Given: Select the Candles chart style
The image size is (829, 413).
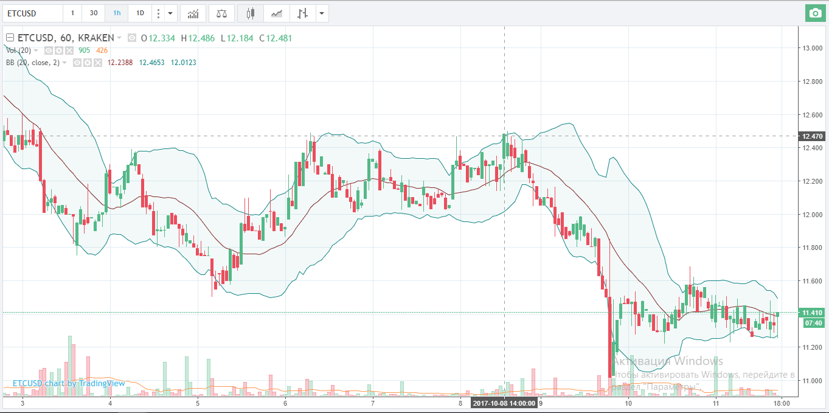Looking at the screenshot, I should point(250,13).
